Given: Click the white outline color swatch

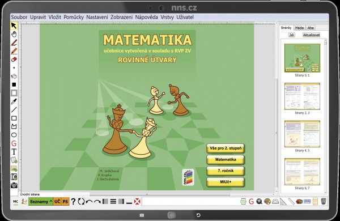Looking at the screenshot, I should (14, 93).
